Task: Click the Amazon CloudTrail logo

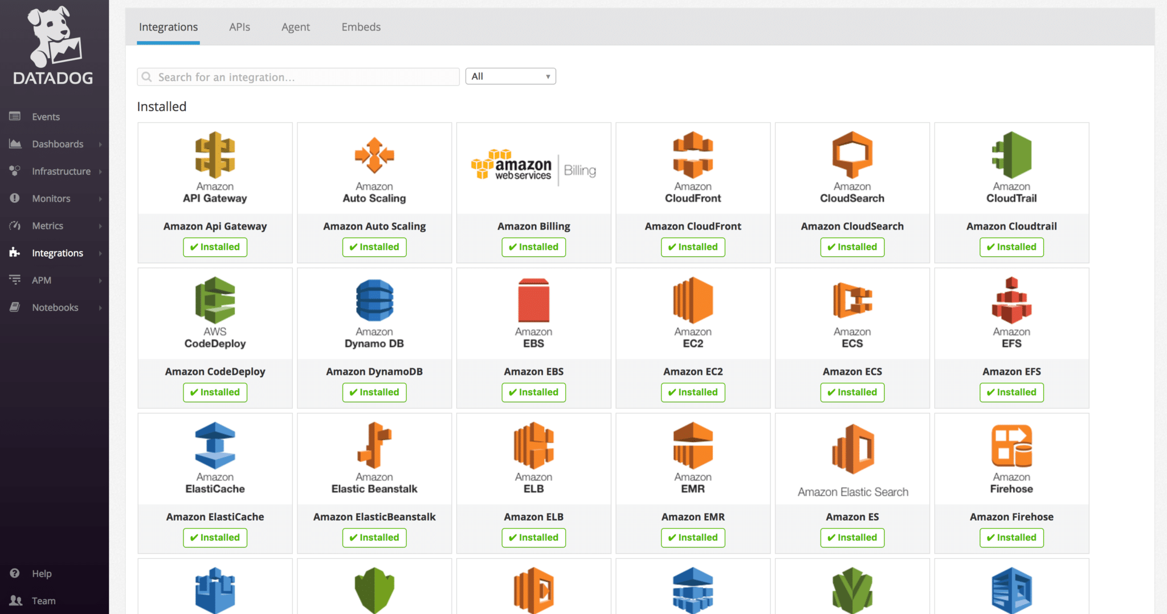Action: click(x=1011, y=155)
